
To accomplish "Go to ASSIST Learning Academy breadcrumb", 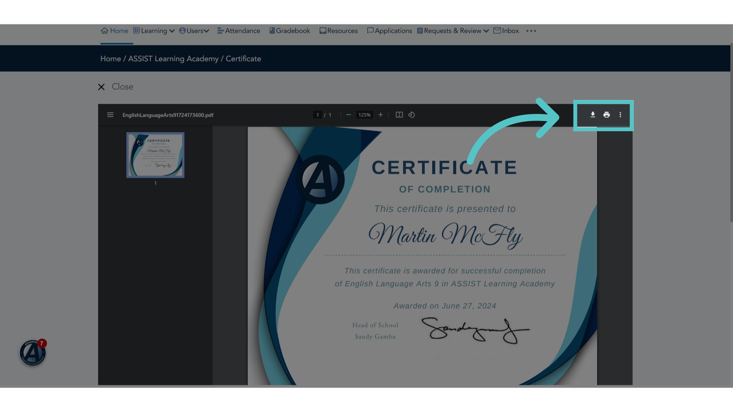I will pyautogui.click(x=173, y=59).
